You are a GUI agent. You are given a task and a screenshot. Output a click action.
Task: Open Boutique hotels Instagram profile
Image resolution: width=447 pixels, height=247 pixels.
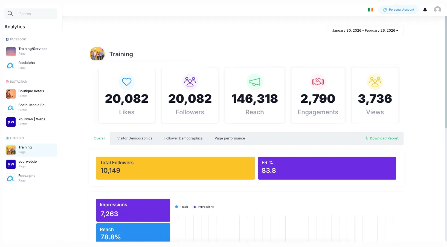pos(31,93)
